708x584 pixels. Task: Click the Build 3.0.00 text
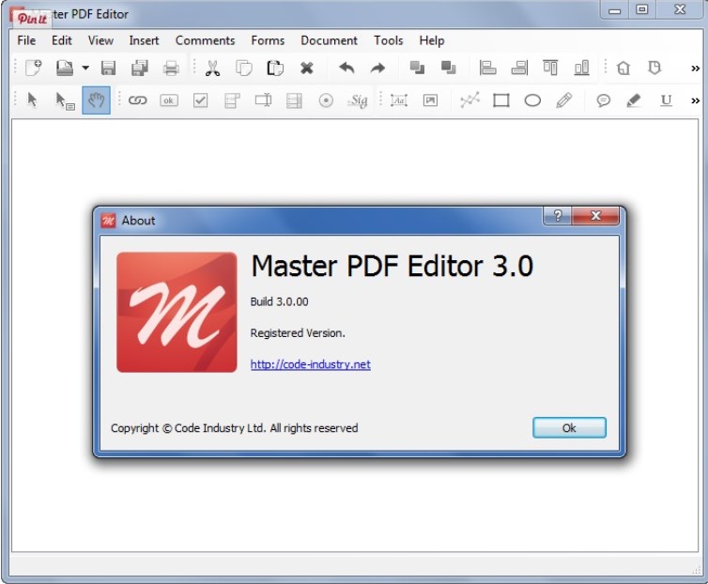point(279,301)
